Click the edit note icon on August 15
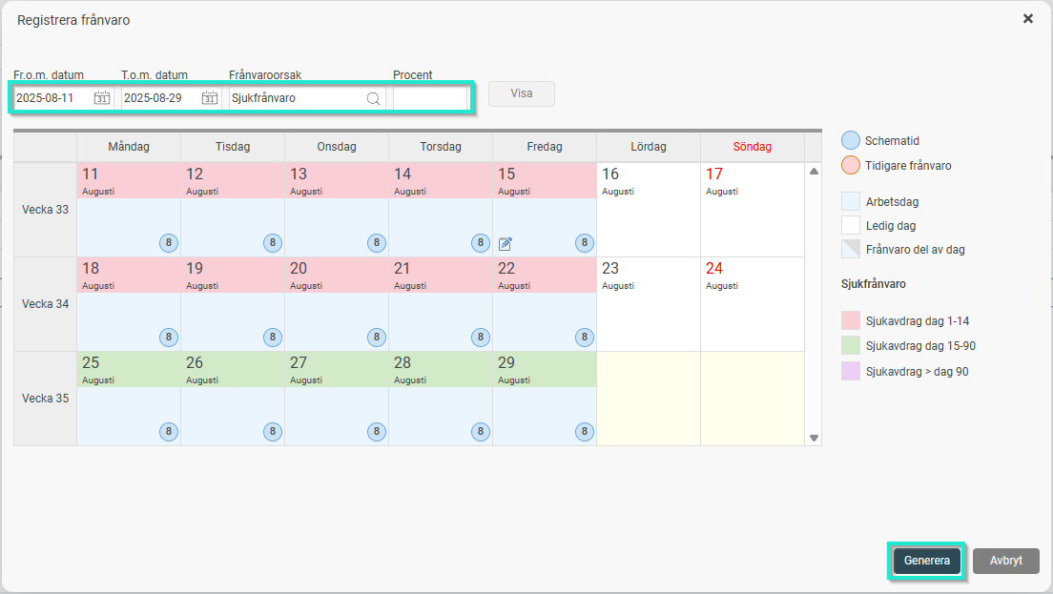Viewport: 1053px width, 594px height. click(506, 243)
